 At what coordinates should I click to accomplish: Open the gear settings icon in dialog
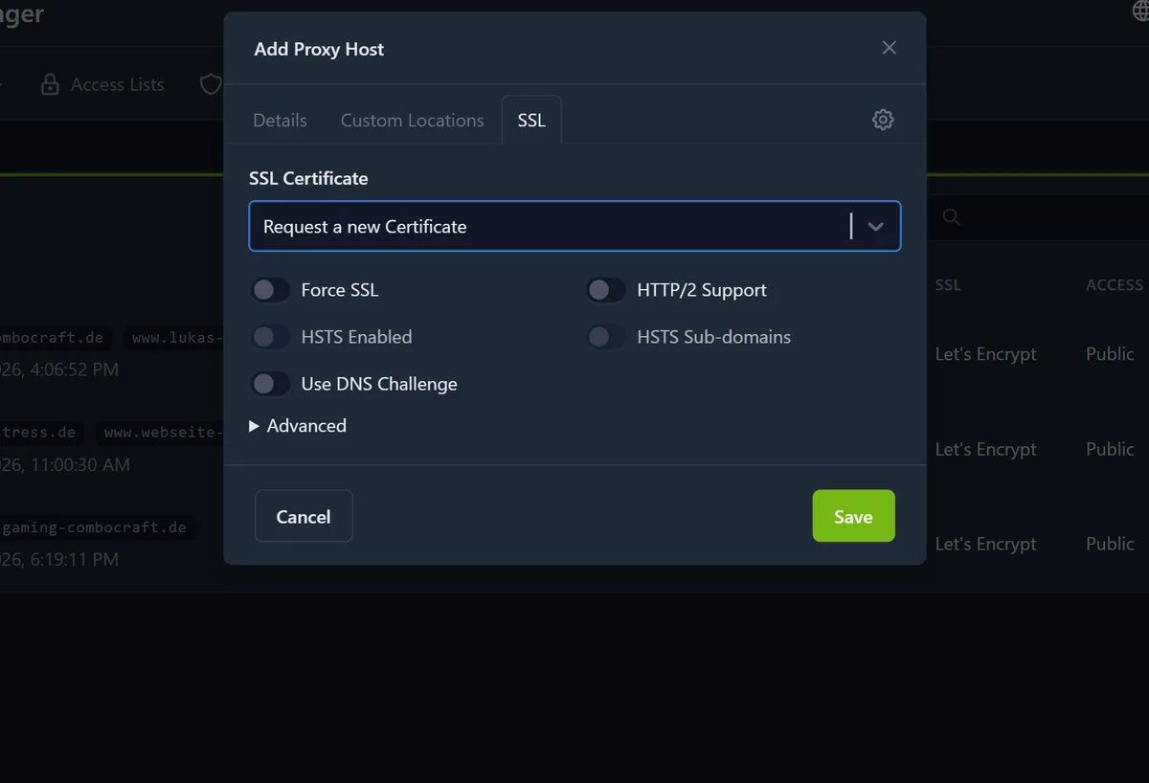[x=883, y=120]
